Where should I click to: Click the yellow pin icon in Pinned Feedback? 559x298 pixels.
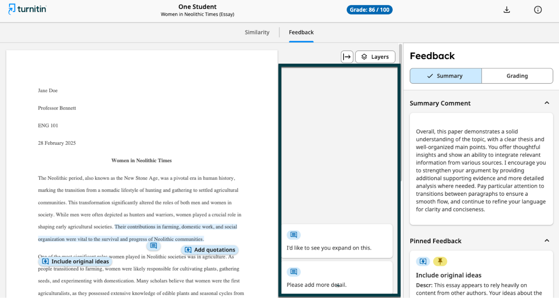pyautogui.click(x=440, y=261)
